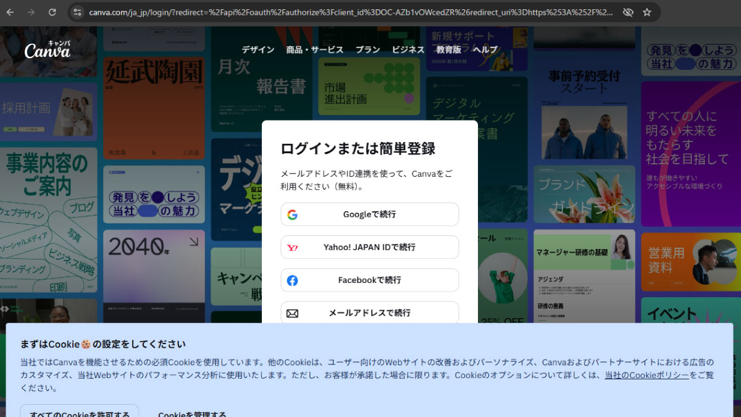Click the 2040年 template thumbnail
This screenshot has height=417, width=741.
(x=154, y=276)
